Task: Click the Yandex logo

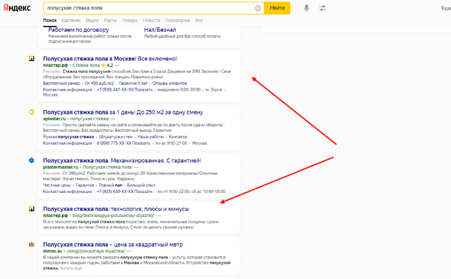Action: (x=17, y=8)
